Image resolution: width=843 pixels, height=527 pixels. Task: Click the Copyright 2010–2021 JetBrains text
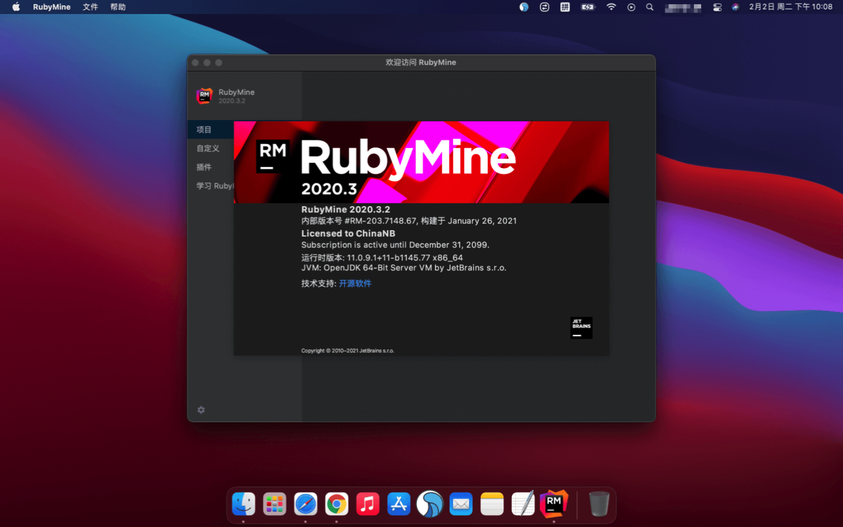point(347,351)
